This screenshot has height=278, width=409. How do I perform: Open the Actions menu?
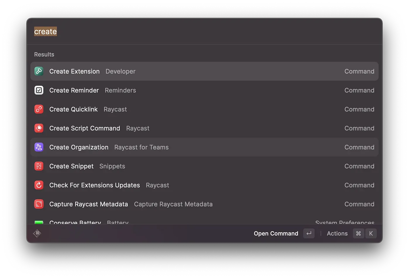337,233
